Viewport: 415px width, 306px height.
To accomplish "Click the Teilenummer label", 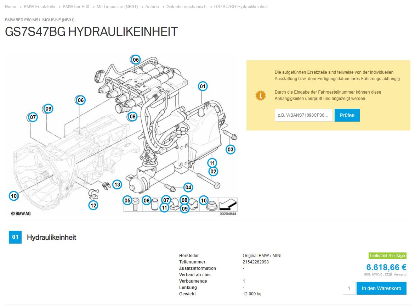I will [x=192, y=262].
